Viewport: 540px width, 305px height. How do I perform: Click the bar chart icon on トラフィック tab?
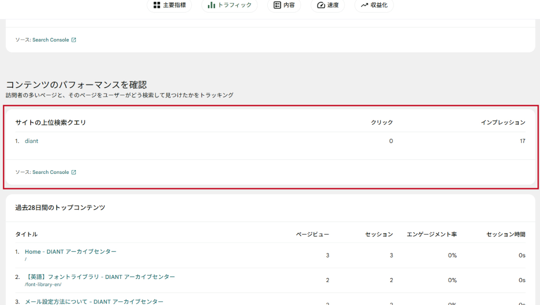(211, 5)
